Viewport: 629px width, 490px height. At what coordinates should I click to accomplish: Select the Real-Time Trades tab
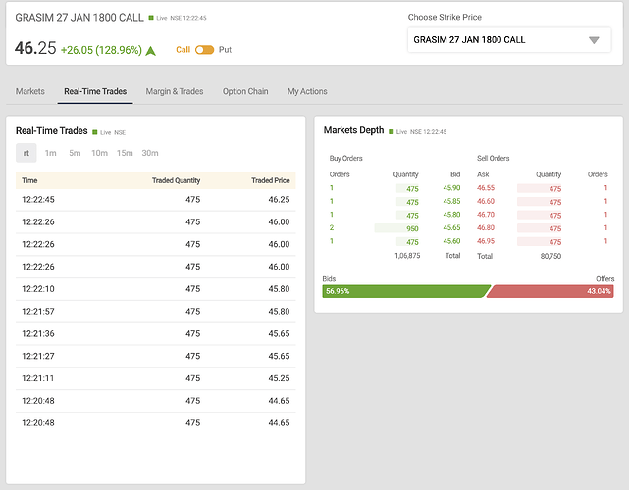(95, 91)
